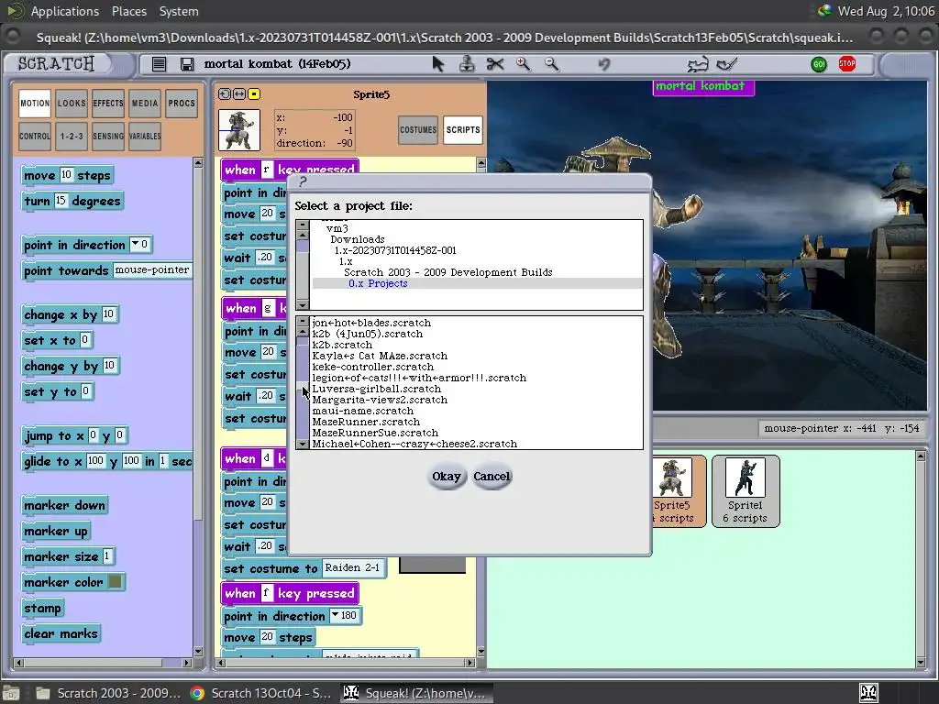
Task: Select the arrow pointer tool
Action: [x=438, y=63]
